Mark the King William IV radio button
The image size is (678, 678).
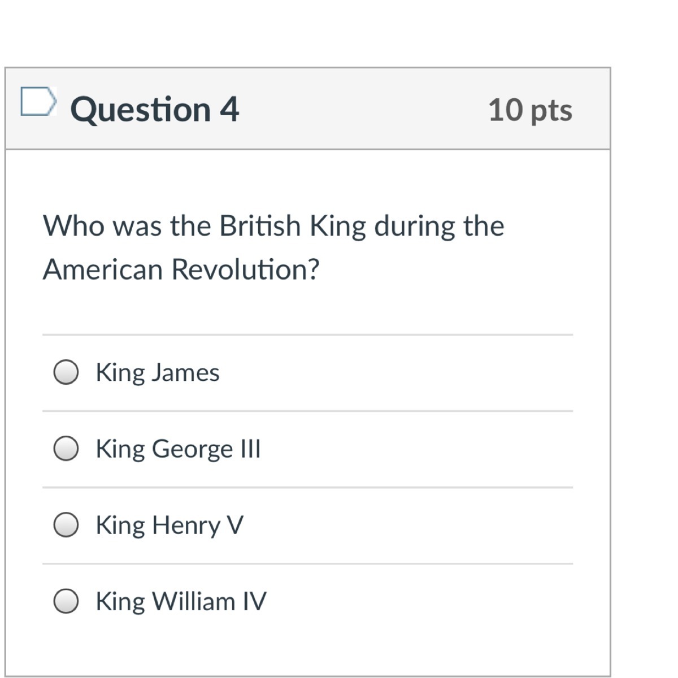(66, 601)
